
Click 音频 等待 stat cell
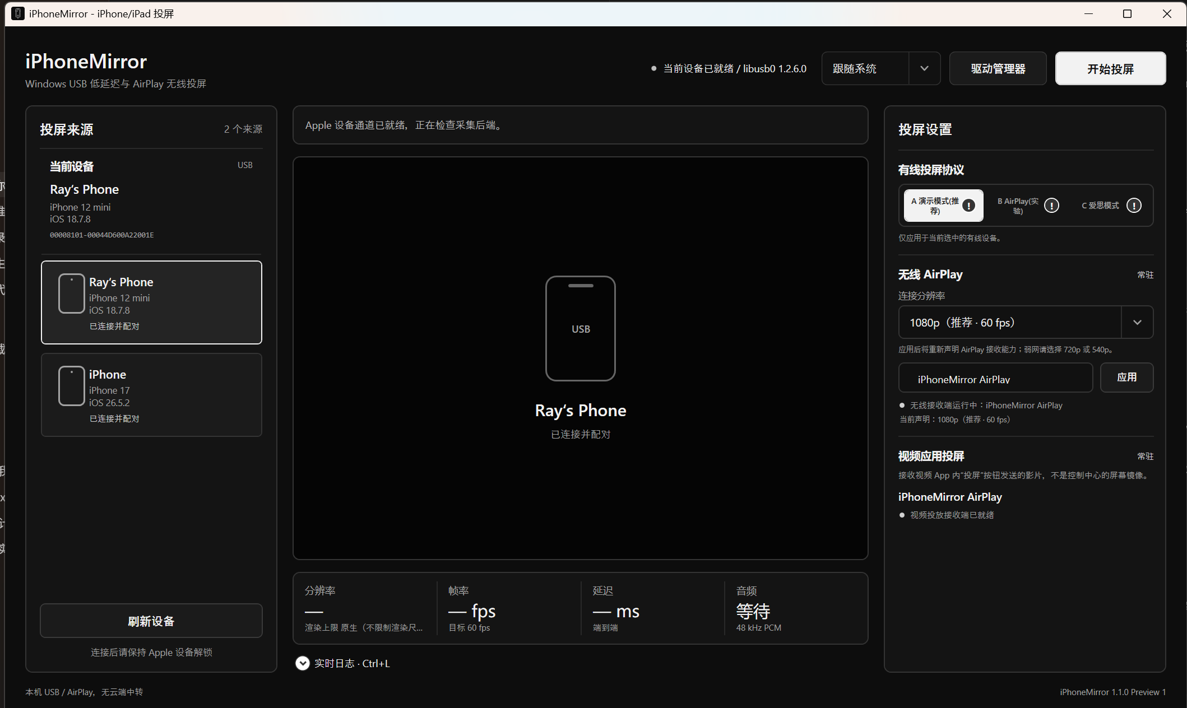pyautogui.click(x=796, y=608)
